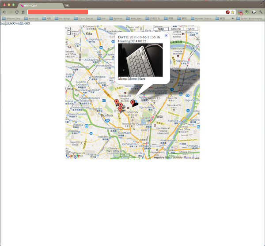Click the Bunkyo label on the map
This screenshot has height=246, width=265.
coord(107,116)
